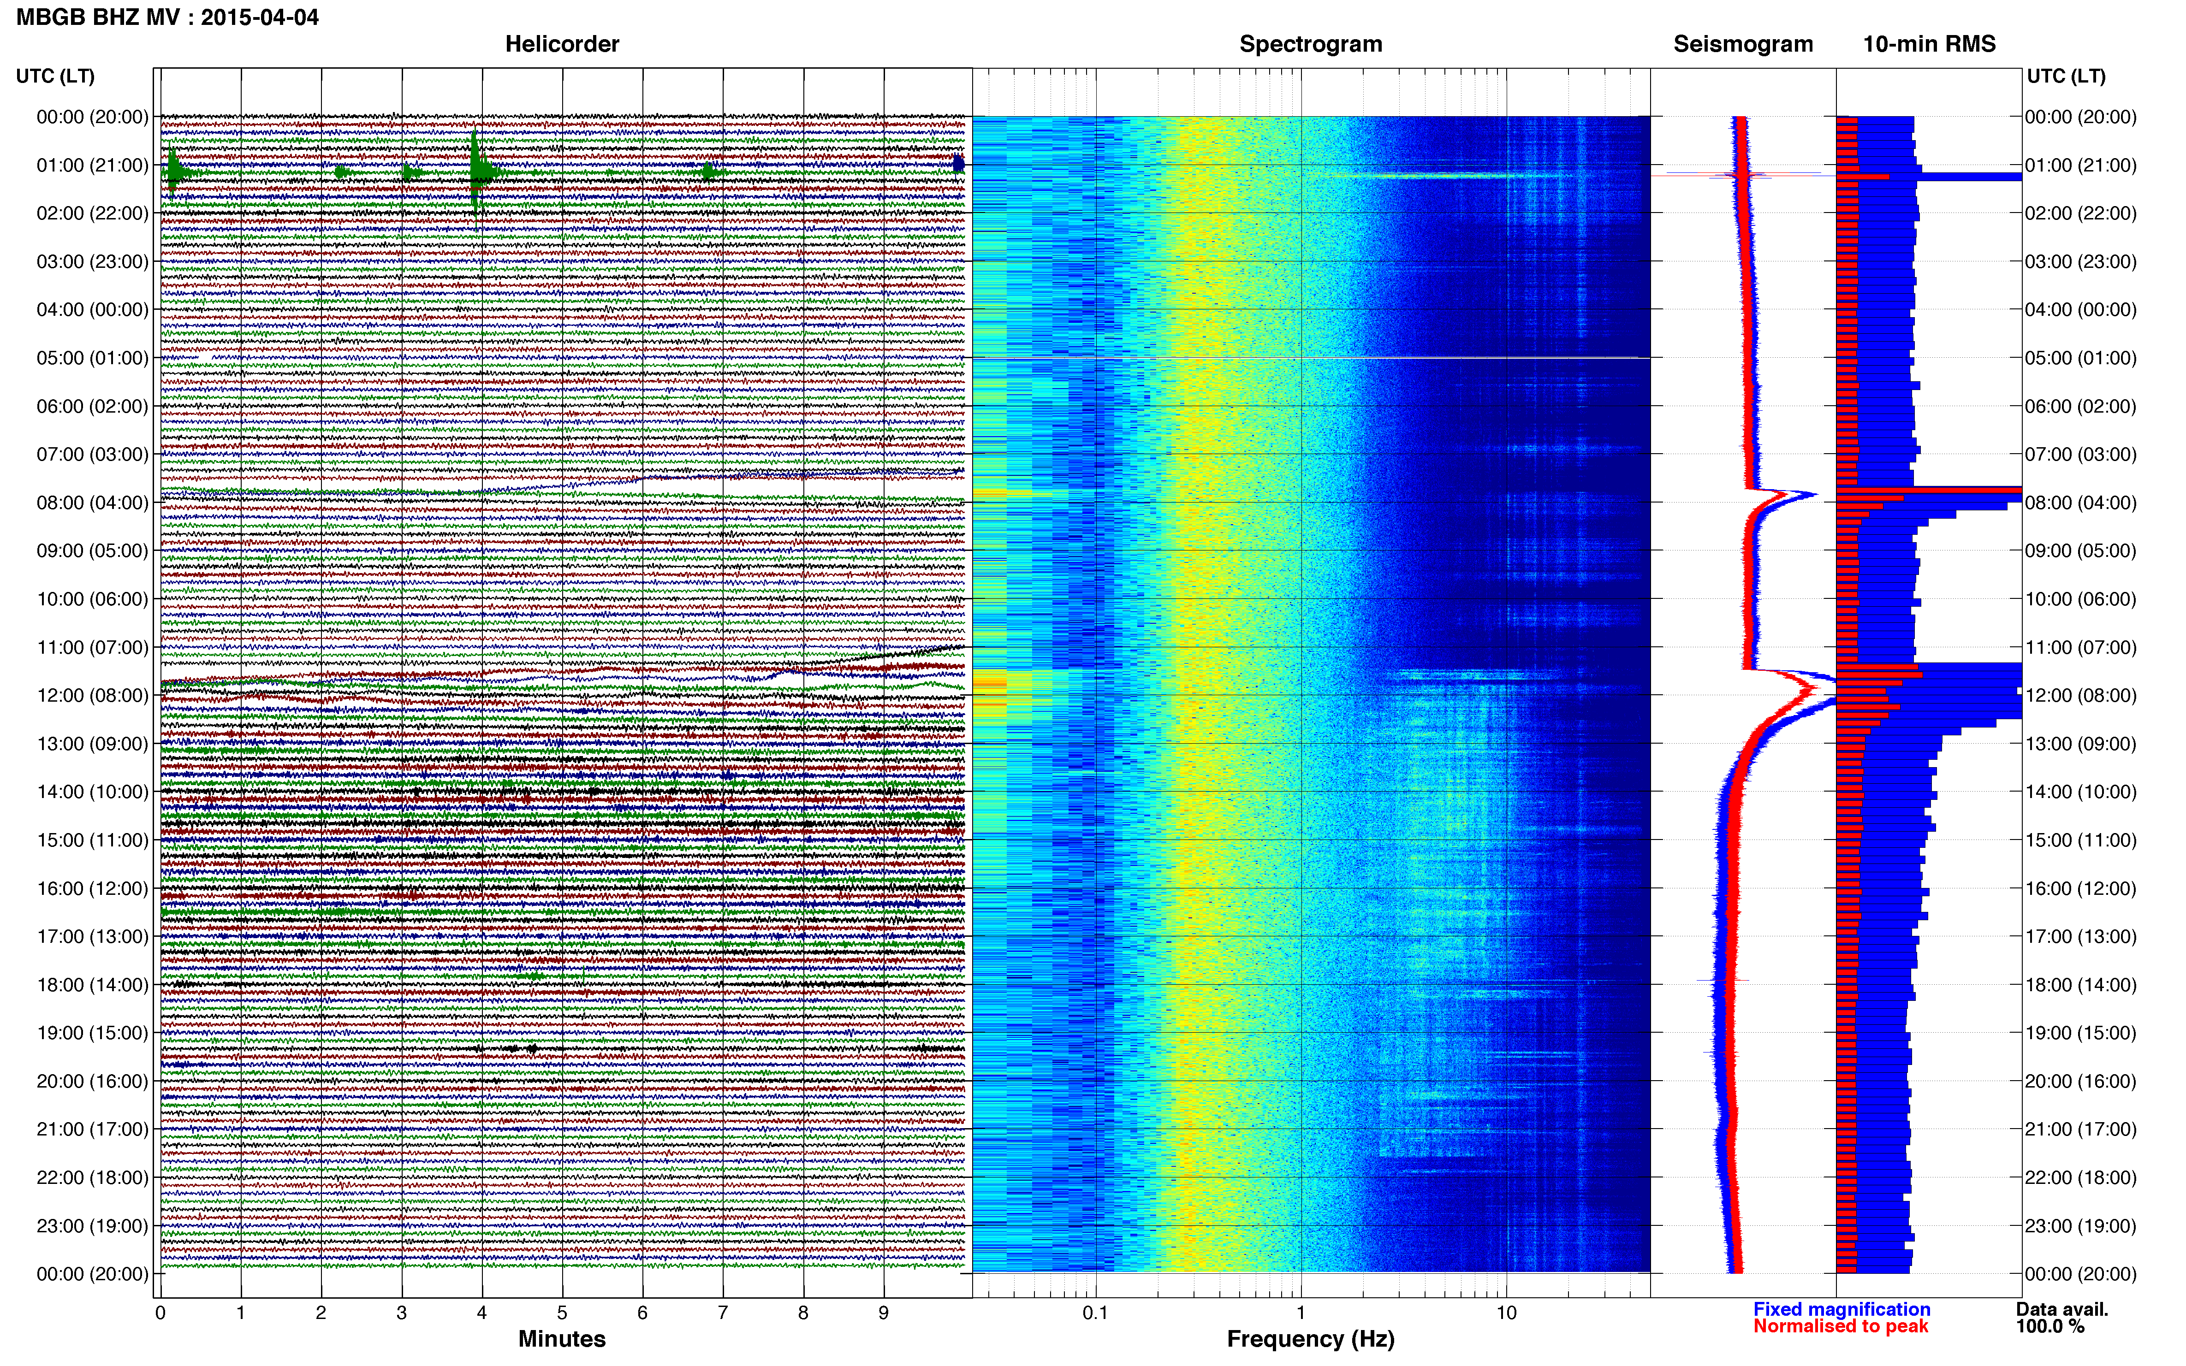Click the 'Frequency (Hz)' x-axis label

click(x=1310, y=1339)
